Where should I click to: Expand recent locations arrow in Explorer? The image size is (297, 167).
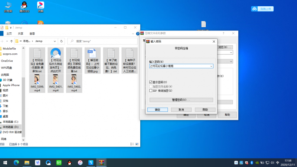pos(7,41)
